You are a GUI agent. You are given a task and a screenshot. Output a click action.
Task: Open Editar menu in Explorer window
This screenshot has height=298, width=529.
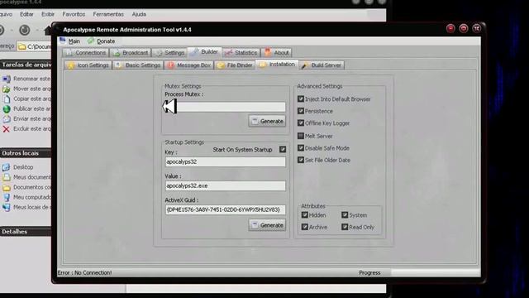(26, 14)
